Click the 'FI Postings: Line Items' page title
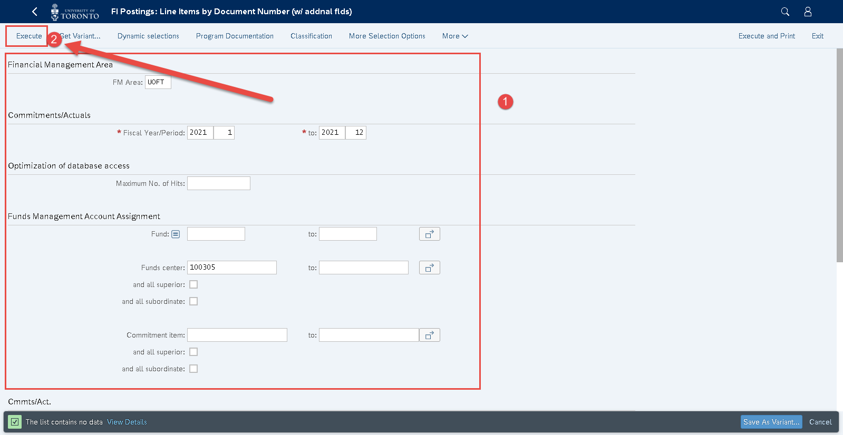 click(231, 11)
